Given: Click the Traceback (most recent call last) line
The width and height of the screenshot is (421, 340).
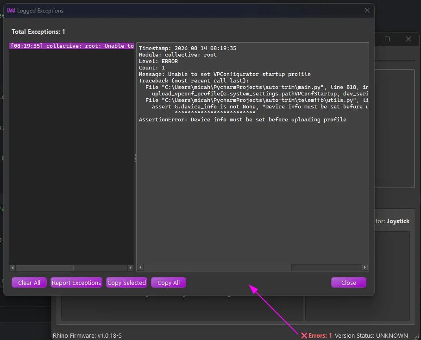Looking at the screenshot, I should coord(194,81).
